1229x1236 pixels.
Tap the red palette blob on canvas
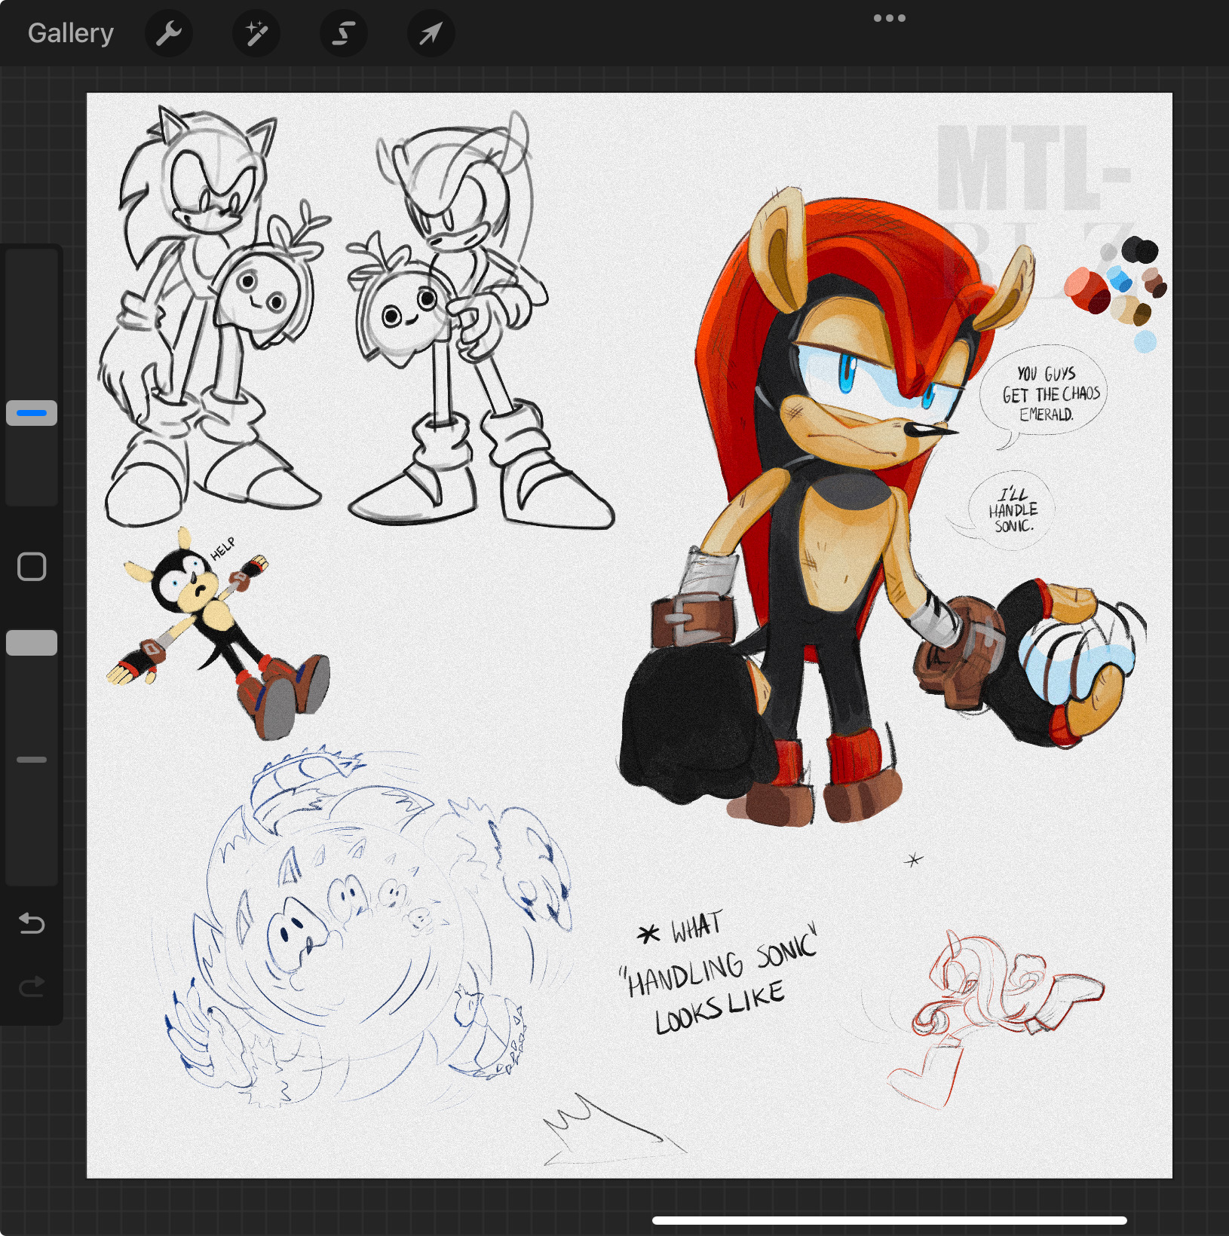point(1086,290)
